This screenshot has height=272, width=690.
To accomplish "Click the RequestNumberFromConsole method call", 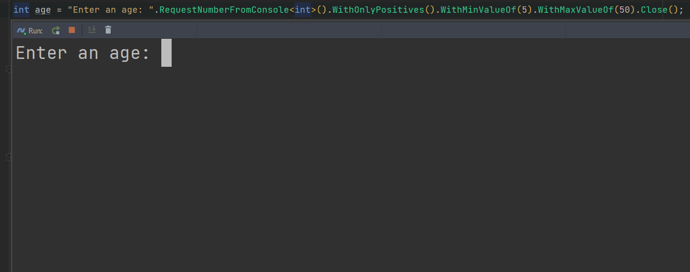I will pos(224,10).
